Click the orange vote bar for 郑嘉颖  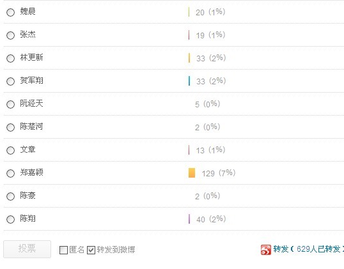tap(192, 173)
